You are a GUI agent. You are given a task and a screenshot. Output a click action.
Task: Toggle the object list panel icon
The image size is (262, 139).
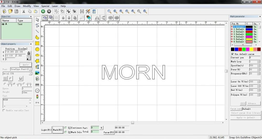[94, 11]
